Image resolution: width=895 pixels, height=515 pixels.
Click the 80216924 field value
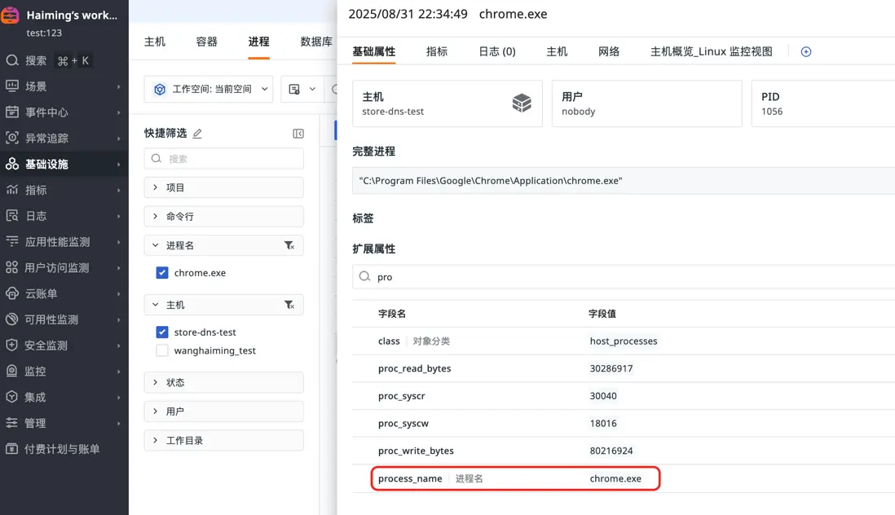611,451
